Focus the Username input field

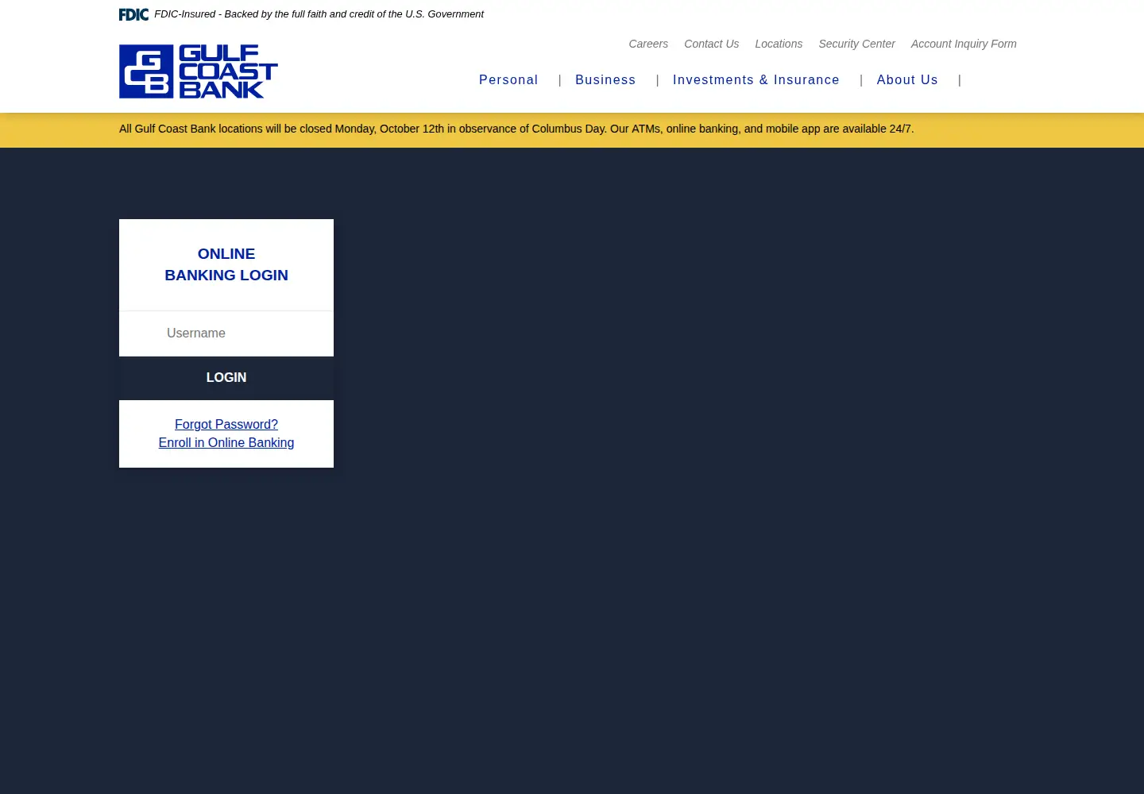pyautogui.click(x=226, y=333)
